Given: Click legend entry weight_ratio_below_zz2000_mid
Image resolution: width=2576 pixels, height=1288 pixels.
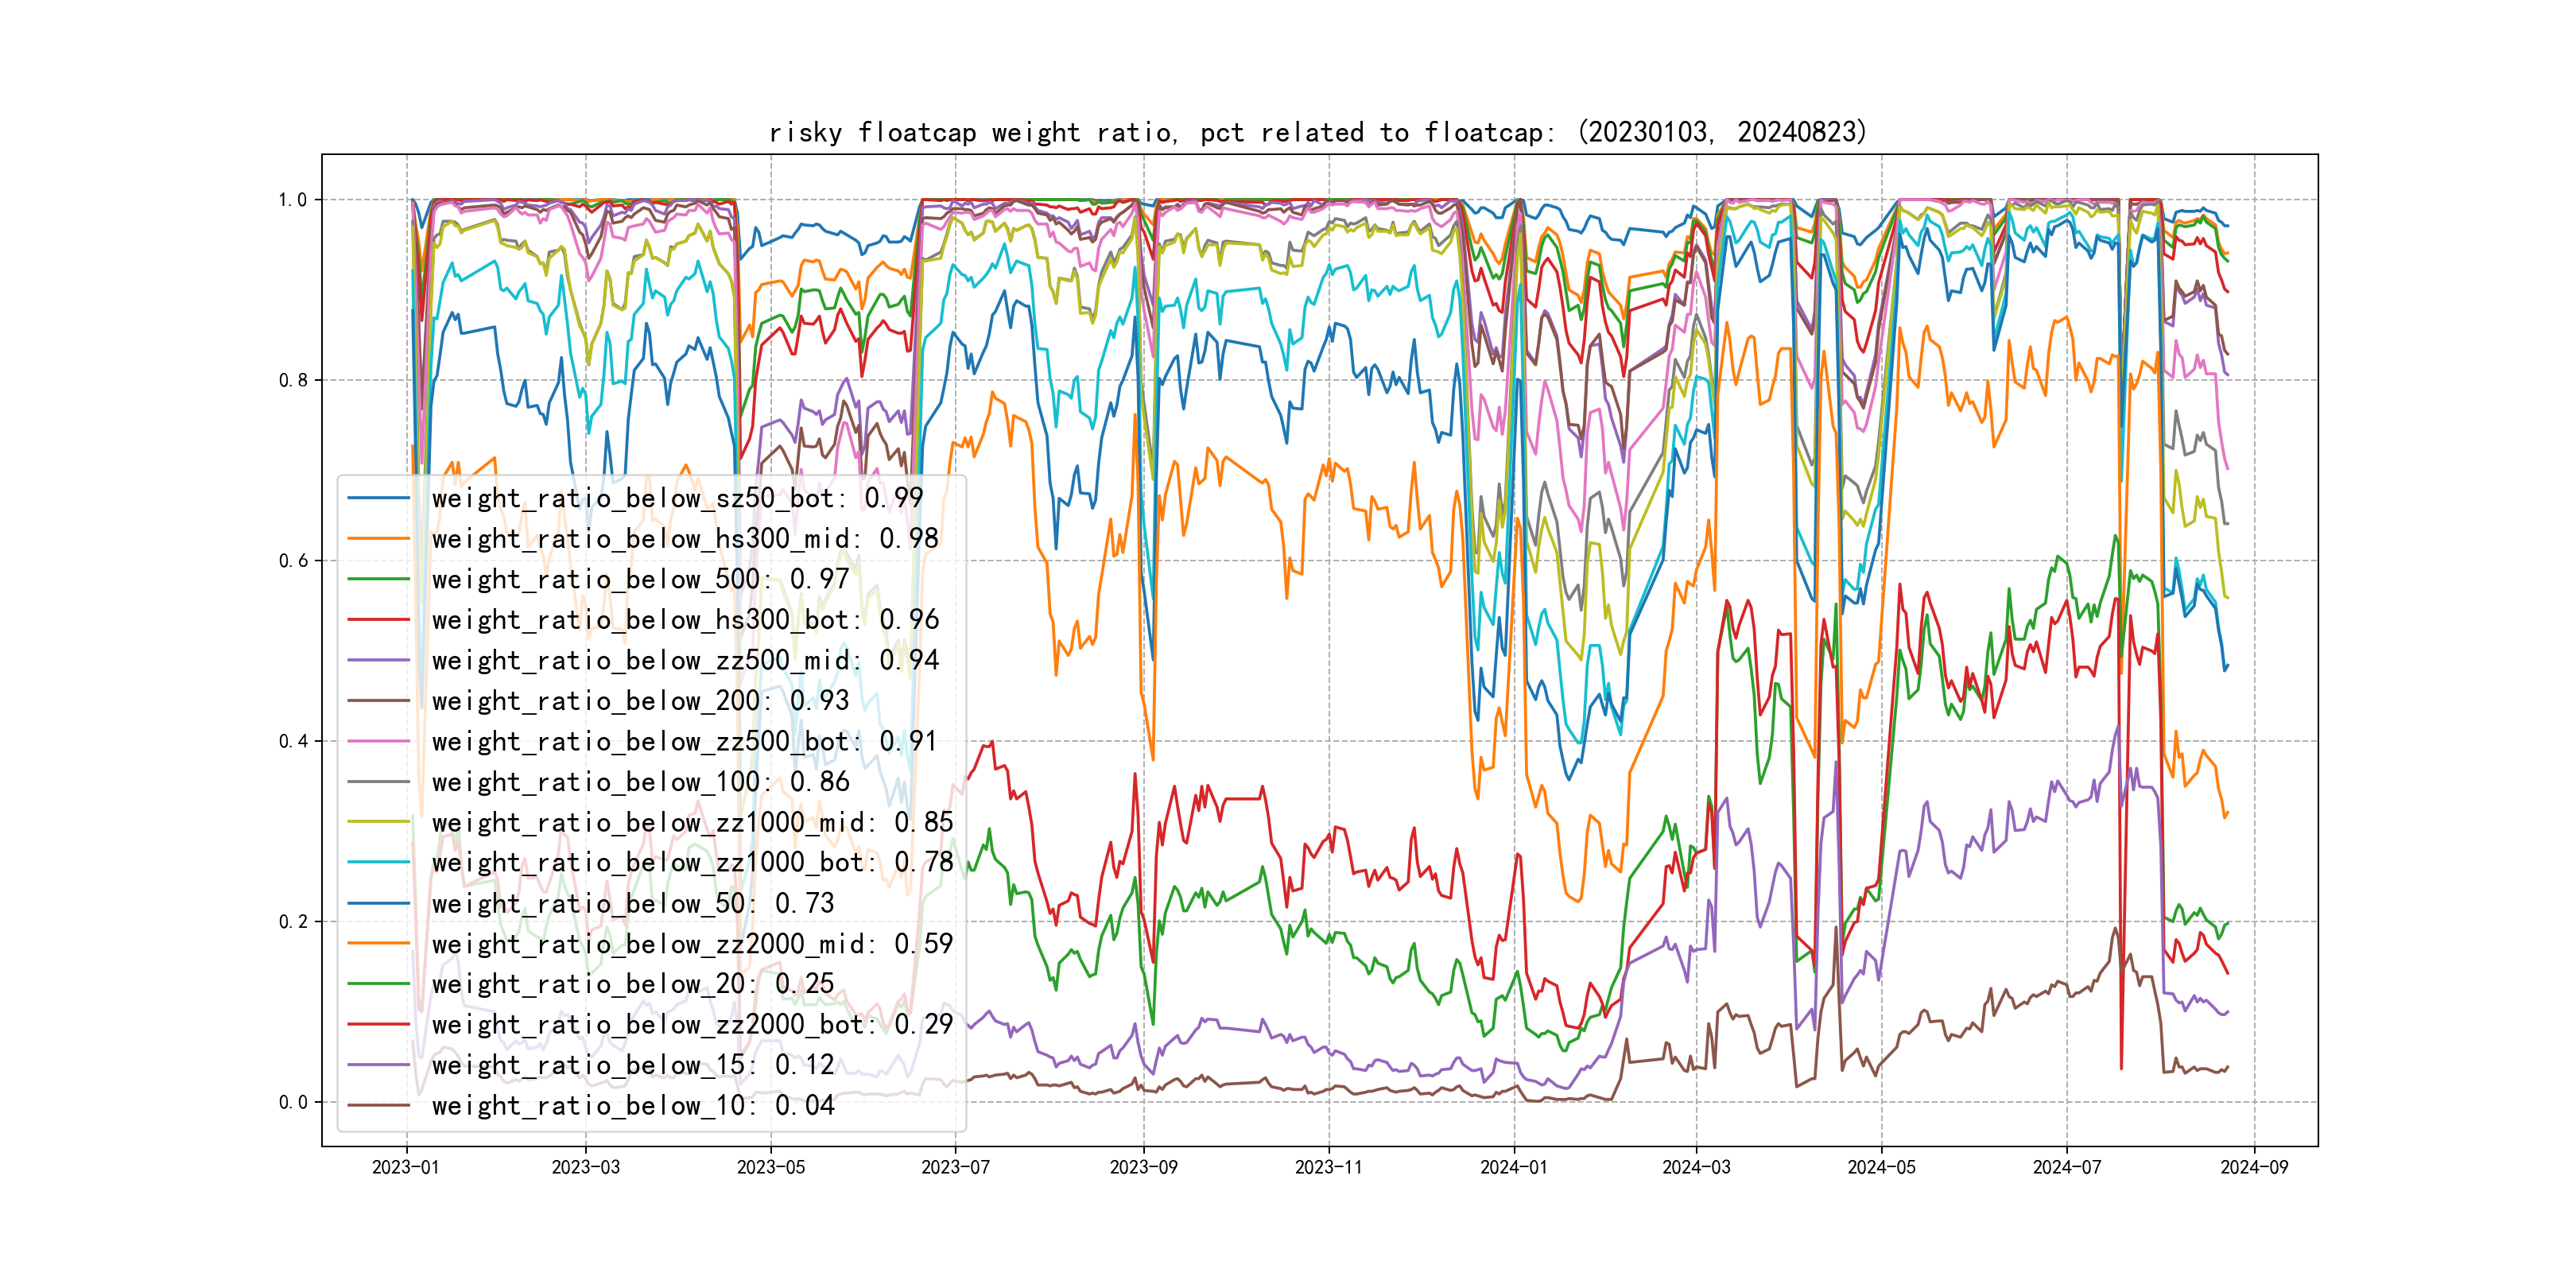Looking at the screenshot, I should coord(692,943).
